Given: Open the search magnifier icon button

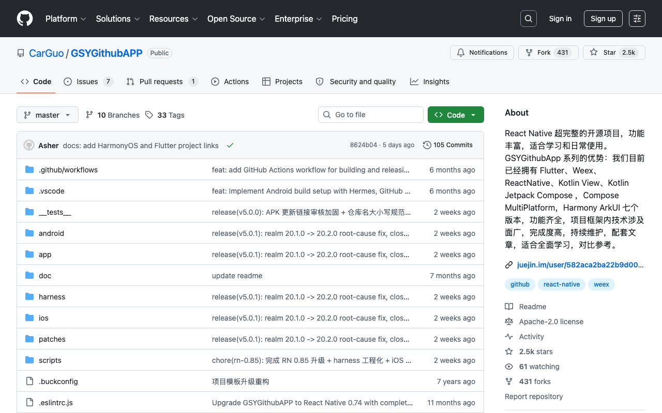Looking at the screenshot, I should coord(529,19).
